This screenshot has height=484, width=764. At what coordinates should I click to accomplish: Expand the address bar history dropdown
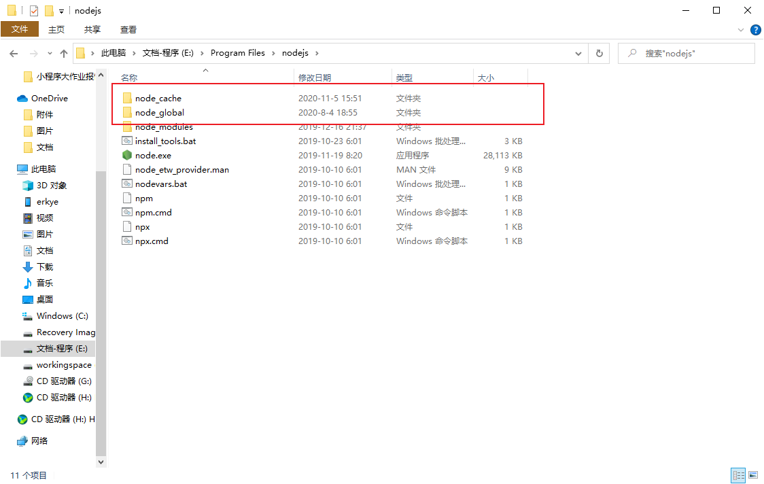coord(578,54)
